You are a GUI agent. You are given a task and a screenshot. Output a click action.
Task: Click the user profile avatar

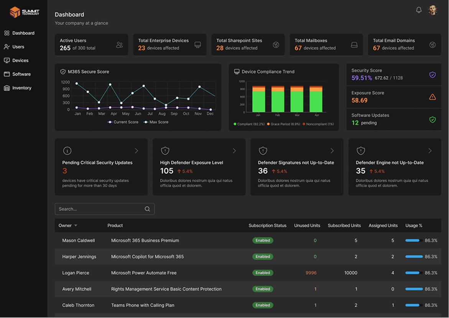pos(433,10)
